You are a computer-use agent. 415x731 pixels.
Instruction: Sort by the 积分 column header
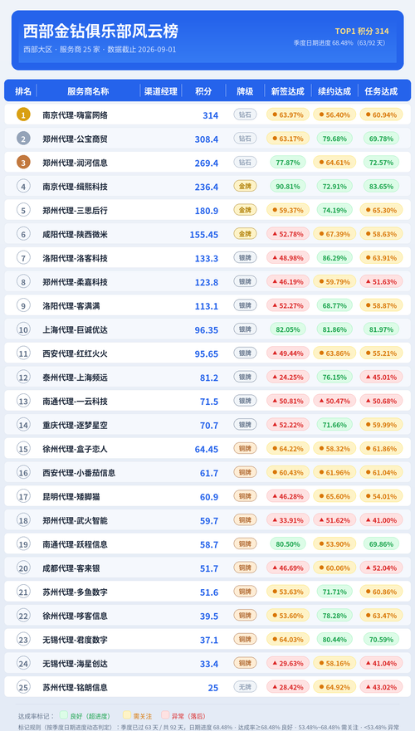point(203,91)
